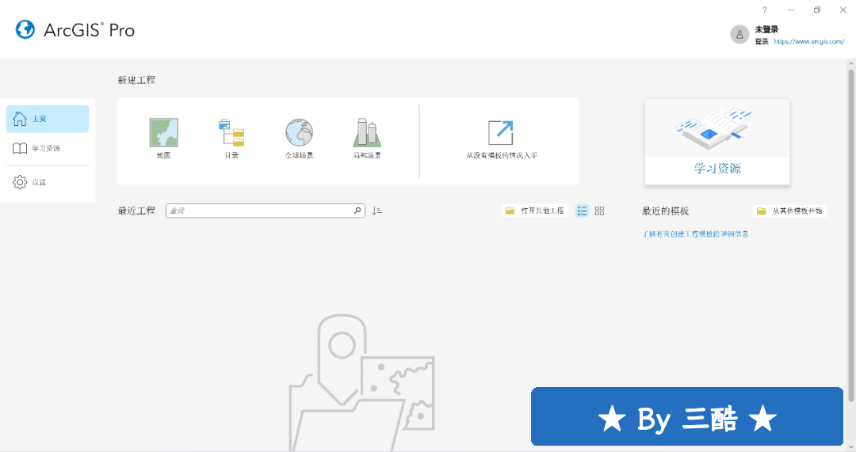
Task: Click the sign in (登录) link
Action: point(762,41)
